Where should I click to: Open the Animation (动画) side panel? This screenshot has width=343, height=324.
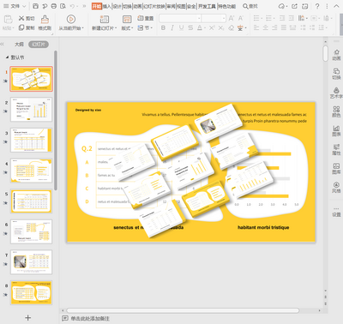point(336,55)
